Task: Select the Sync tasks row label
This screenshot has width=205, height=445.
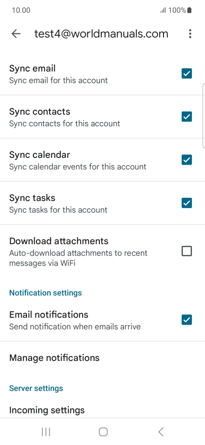Action: (x=32, y=198)
